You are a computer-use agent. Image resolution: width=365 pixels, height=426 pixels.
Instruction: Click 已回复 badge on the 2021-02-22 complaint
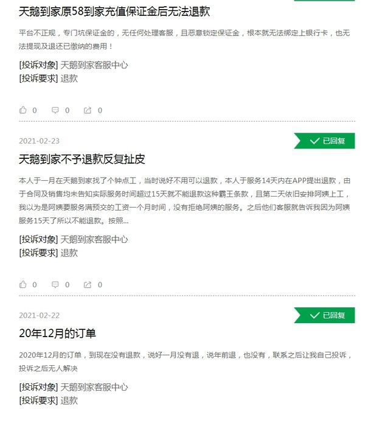(x=324, y=315)
